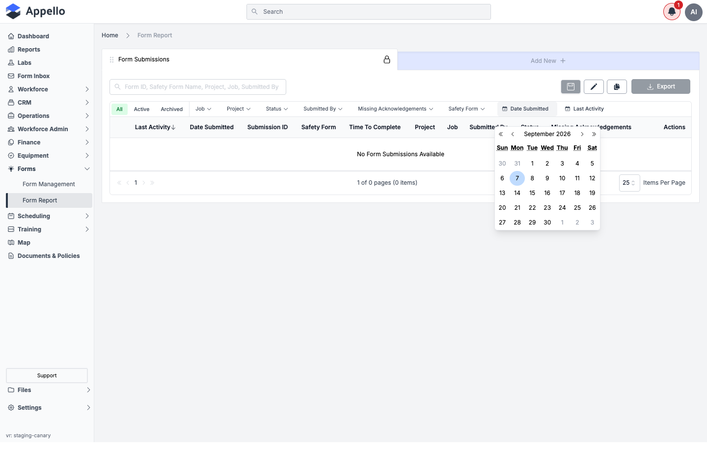Expand the CRM sidebar section
707x451 pixels.
tap(49, 103)
